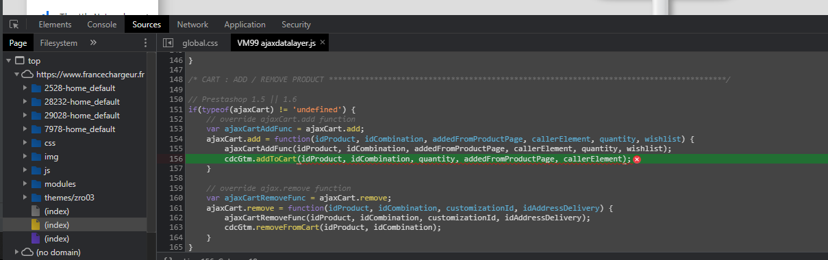Expand the 29028-home_default folder arrow
This screenshot has width=828, height=260.
[x=25, y=116]
